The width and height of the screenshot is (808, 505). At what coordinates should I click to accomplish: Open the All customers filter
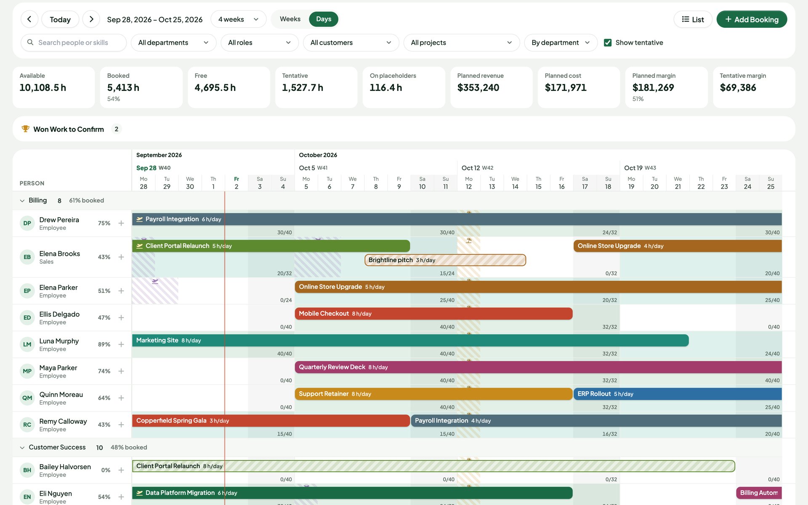[x=351, y=43]
